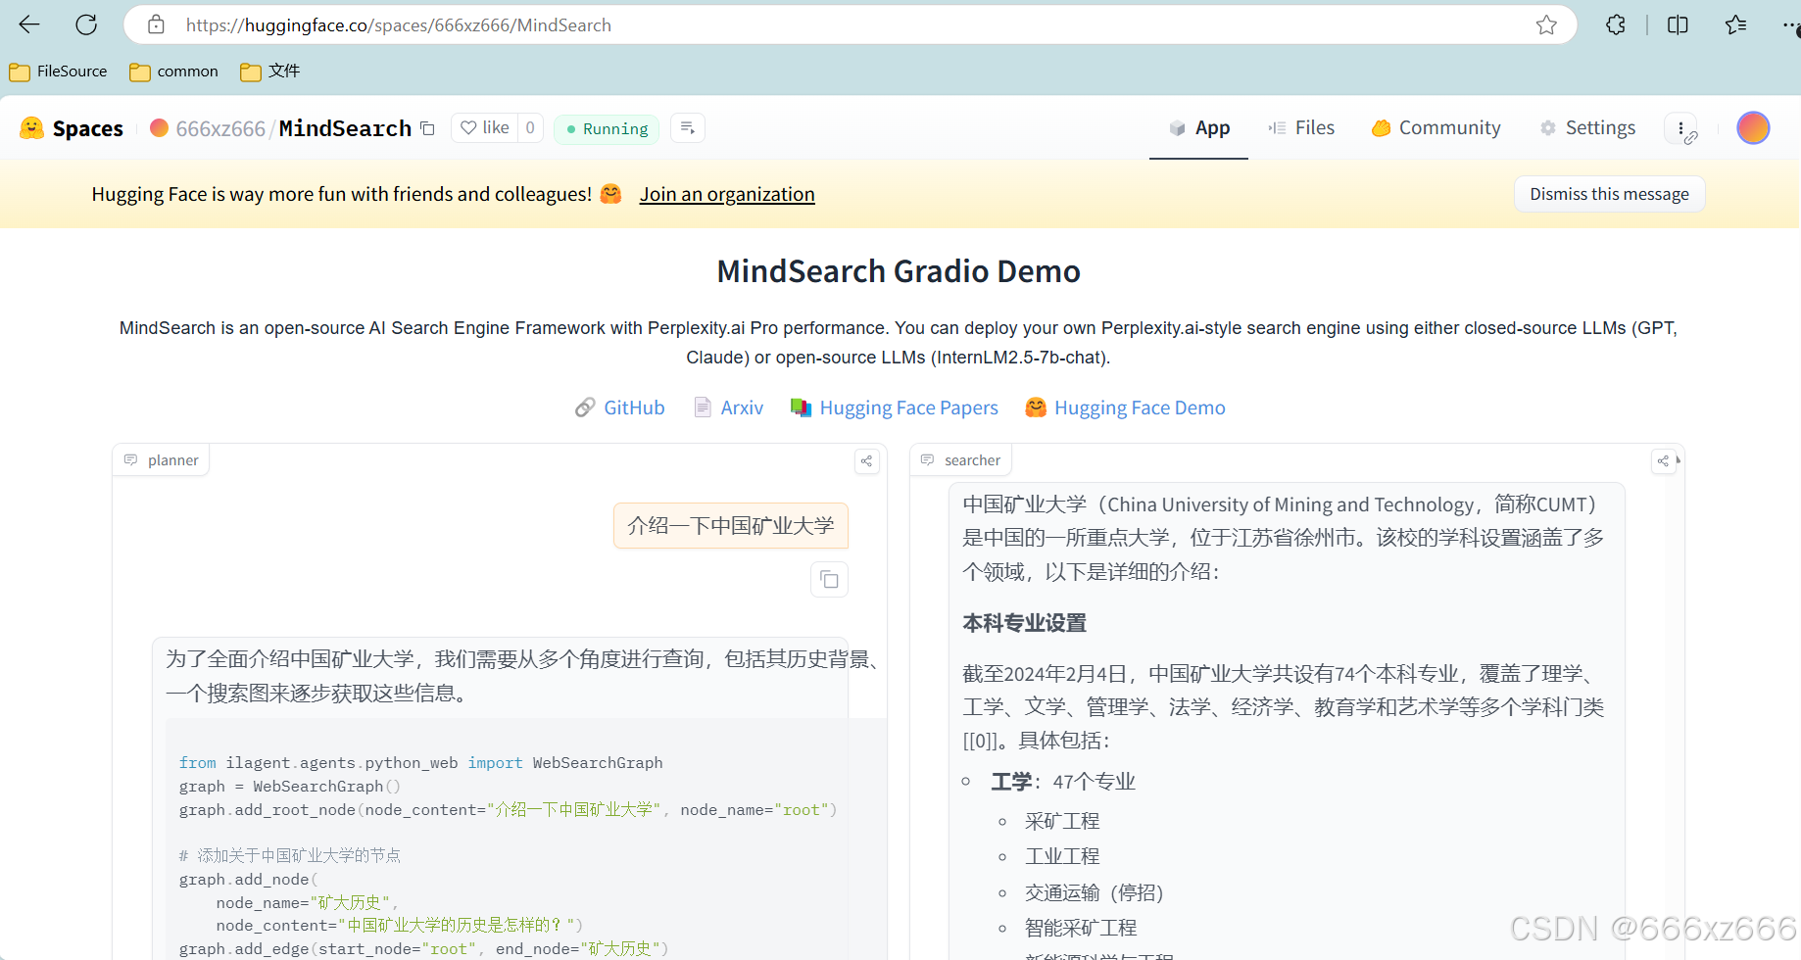Click the 工业工程 list item
This screenshot has width=1801, height=960.
click(1062, 856)
